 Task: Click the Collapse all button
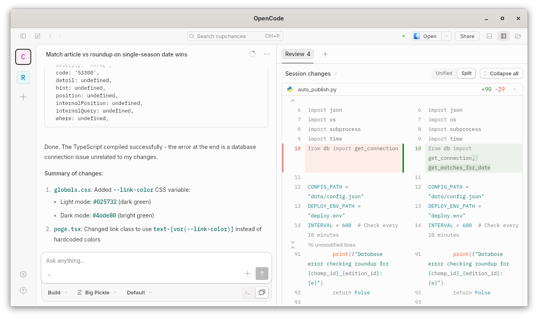(501, 73)
